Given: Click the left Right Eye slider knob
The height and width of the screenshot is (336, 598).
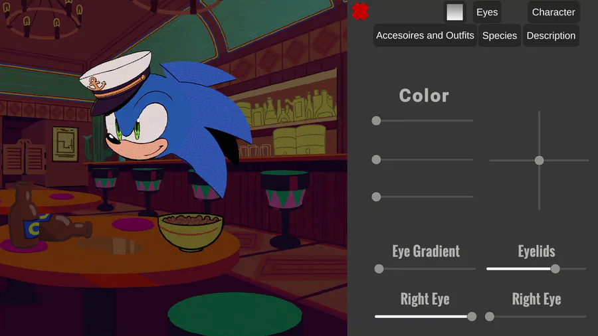Looking at the screenshot, I should point(472,317).
